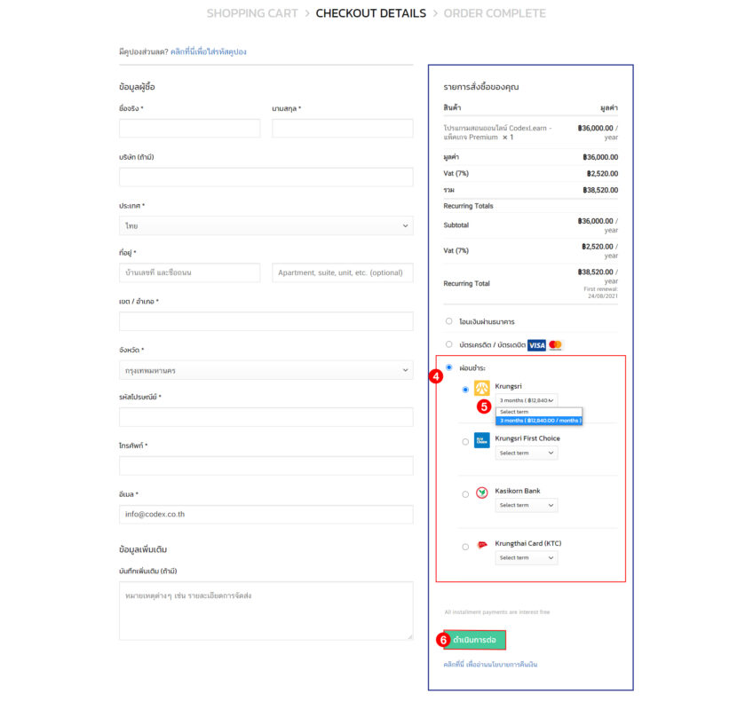The height and width of the screenshot is (710, 753).
Task: Select Kasikorn Bank installment radio button
Action: point(465,494)
